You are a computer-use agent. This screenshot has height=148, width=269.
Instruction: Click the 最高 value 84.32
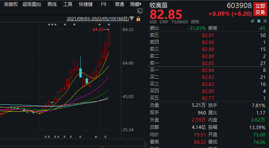tap(200, 142)
